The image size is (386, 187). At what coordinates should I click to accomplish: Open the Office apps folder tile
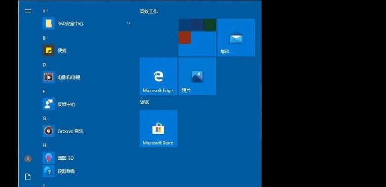tap(197, 37)
